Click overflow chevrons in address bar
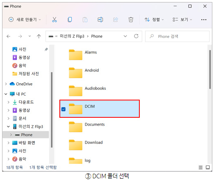 point(56,36)
